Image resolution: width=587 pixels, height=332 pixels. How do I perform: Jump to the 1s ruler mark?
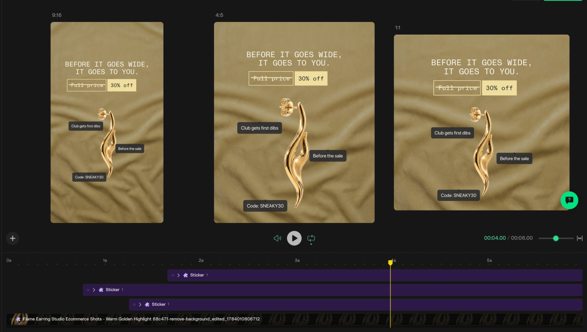tap(105, 260)
